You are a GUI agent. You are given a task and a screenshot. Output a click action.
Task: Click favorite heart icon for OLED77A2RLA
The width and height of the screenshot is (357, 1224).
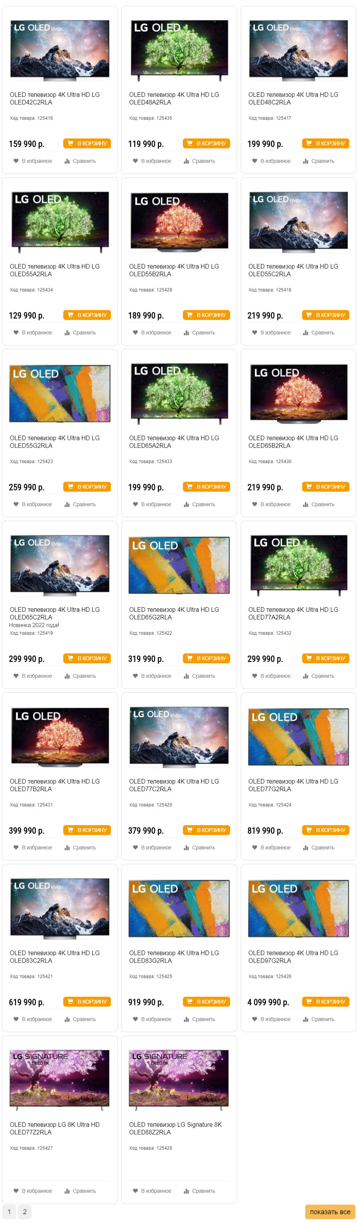(255, 676)
